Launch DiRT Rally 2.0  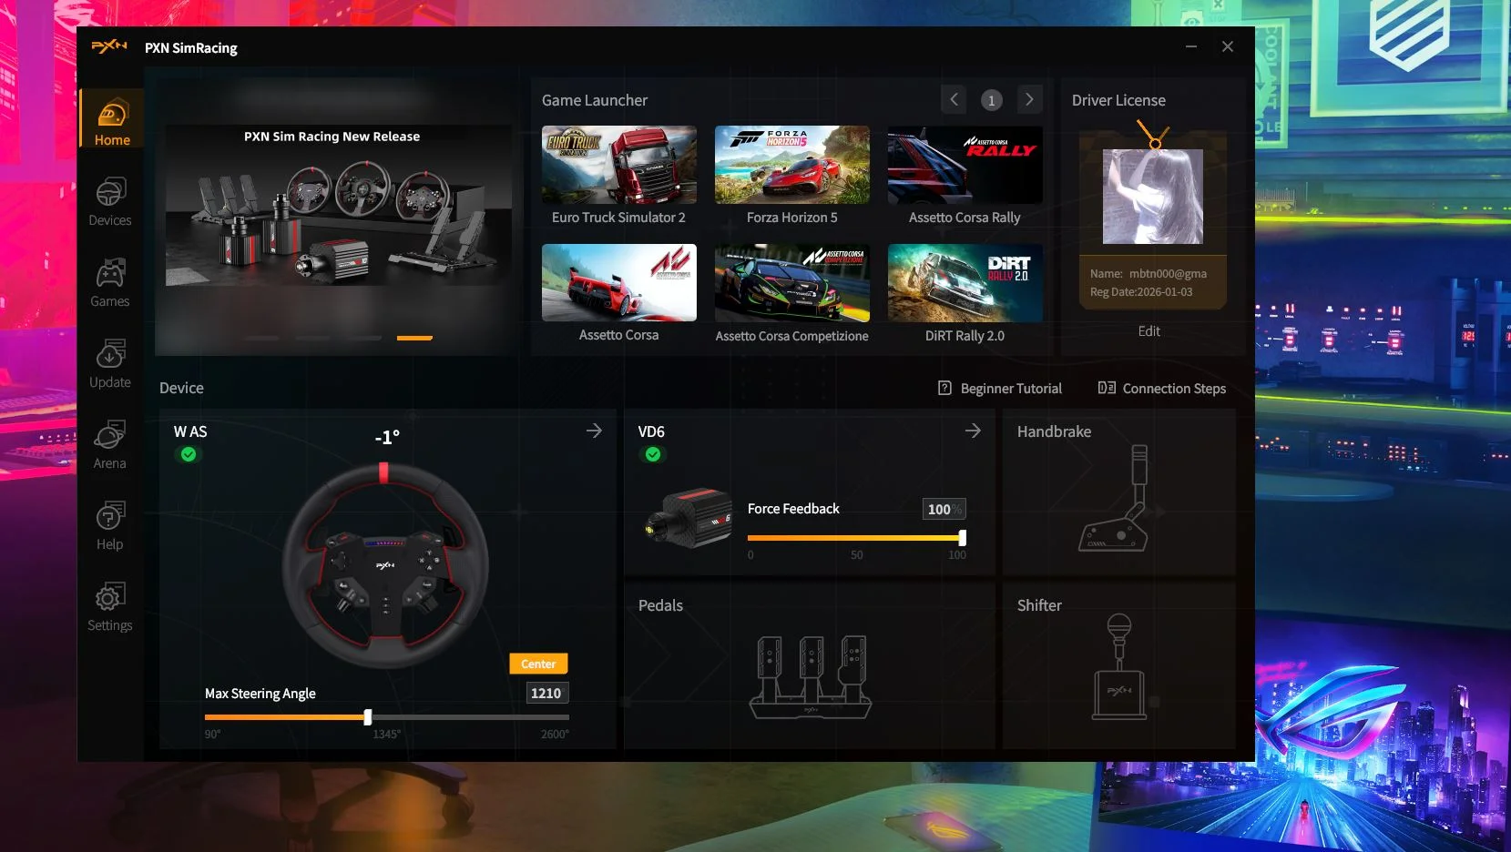click(965, 283)
